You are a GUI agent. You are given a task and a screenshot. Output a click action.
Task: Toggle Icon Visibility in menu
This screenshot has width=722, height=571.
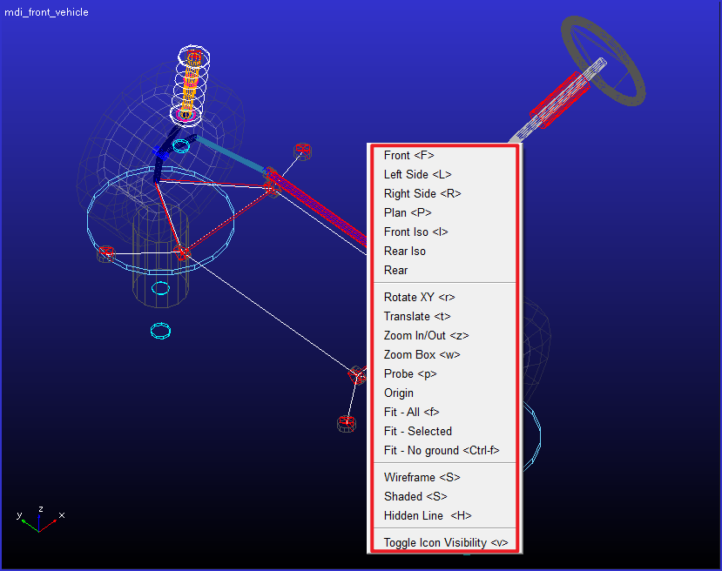(445, 543)
